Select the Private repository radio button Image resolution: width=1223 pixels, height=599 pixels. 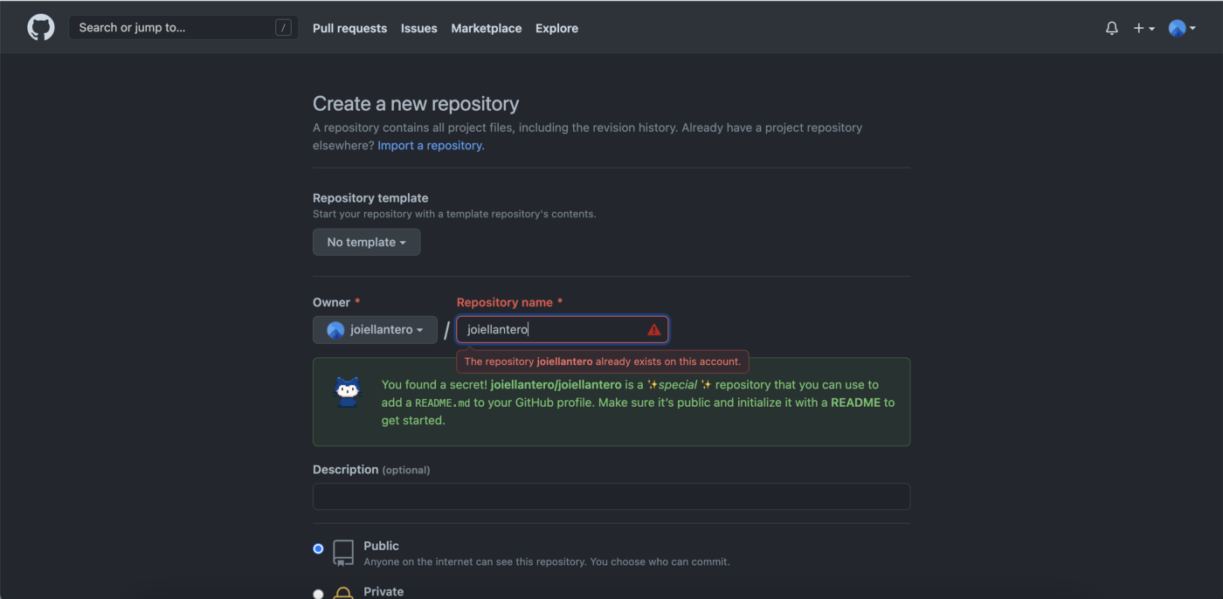[x=318, y=593]
